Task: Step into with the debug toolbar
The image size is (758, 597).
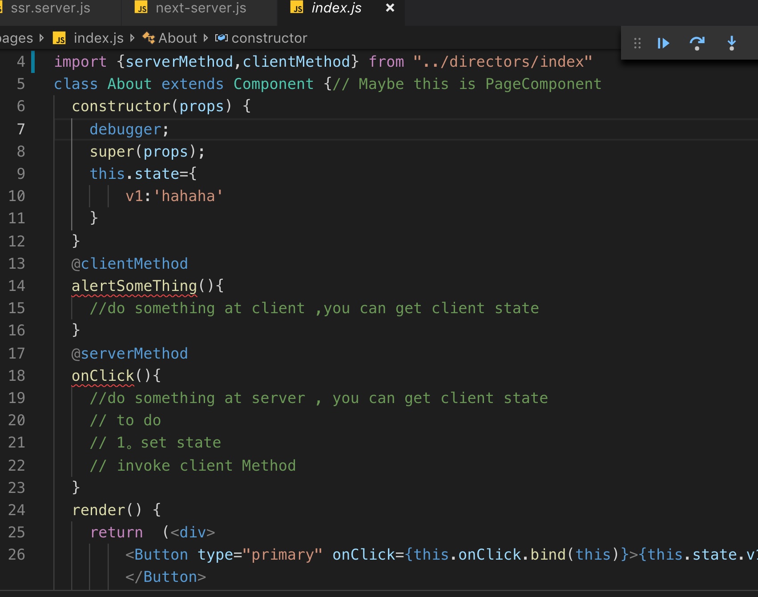Action: (732, 43)
